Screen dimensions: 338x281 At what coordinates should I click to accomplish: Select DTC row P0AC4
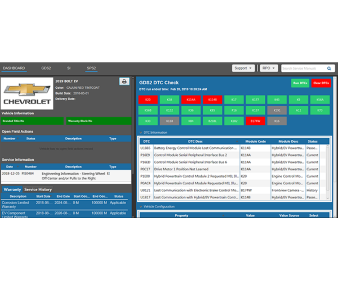[x=233, y=183]
